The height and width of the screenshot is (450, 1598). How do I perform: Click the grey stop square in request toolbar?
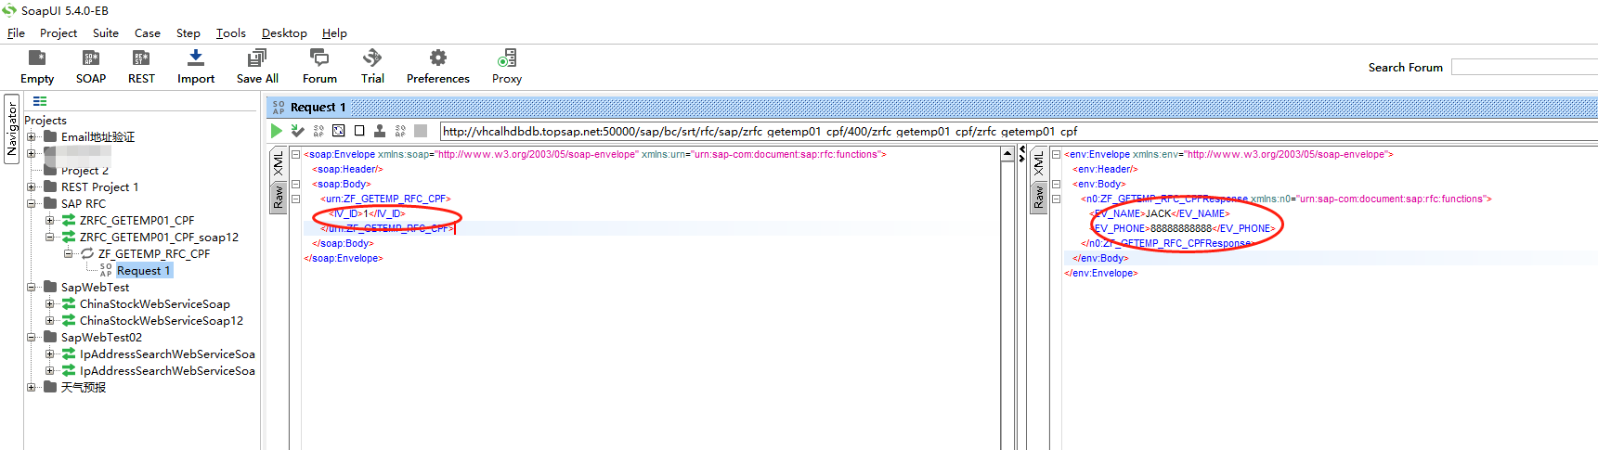click(x=421, y=131)
